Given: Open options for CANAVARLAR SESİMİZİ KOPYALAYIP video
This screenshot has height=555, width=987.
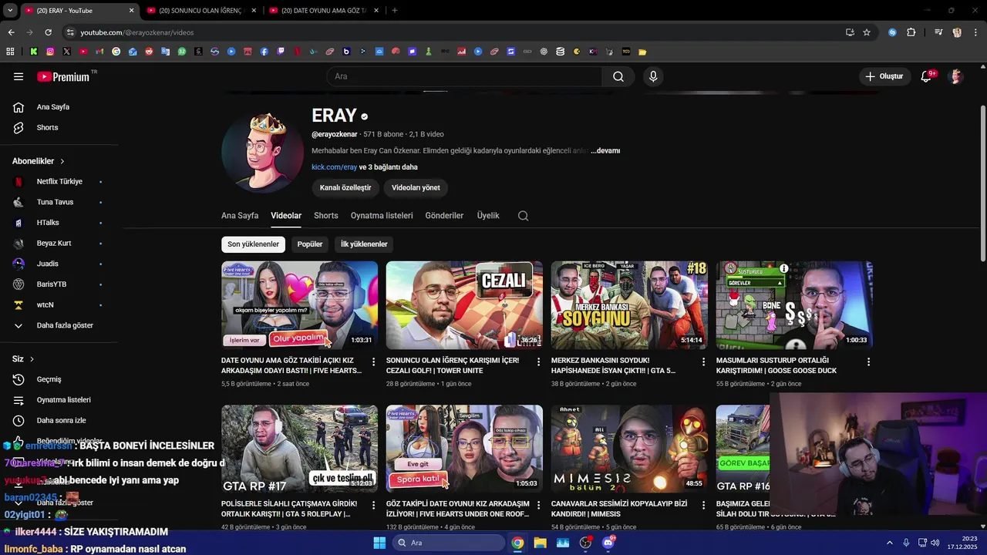Looking at the screenshot, I should [703, 505].
